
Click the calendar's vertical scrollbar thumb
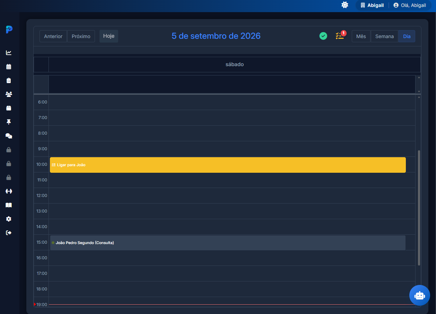point(419,208)
